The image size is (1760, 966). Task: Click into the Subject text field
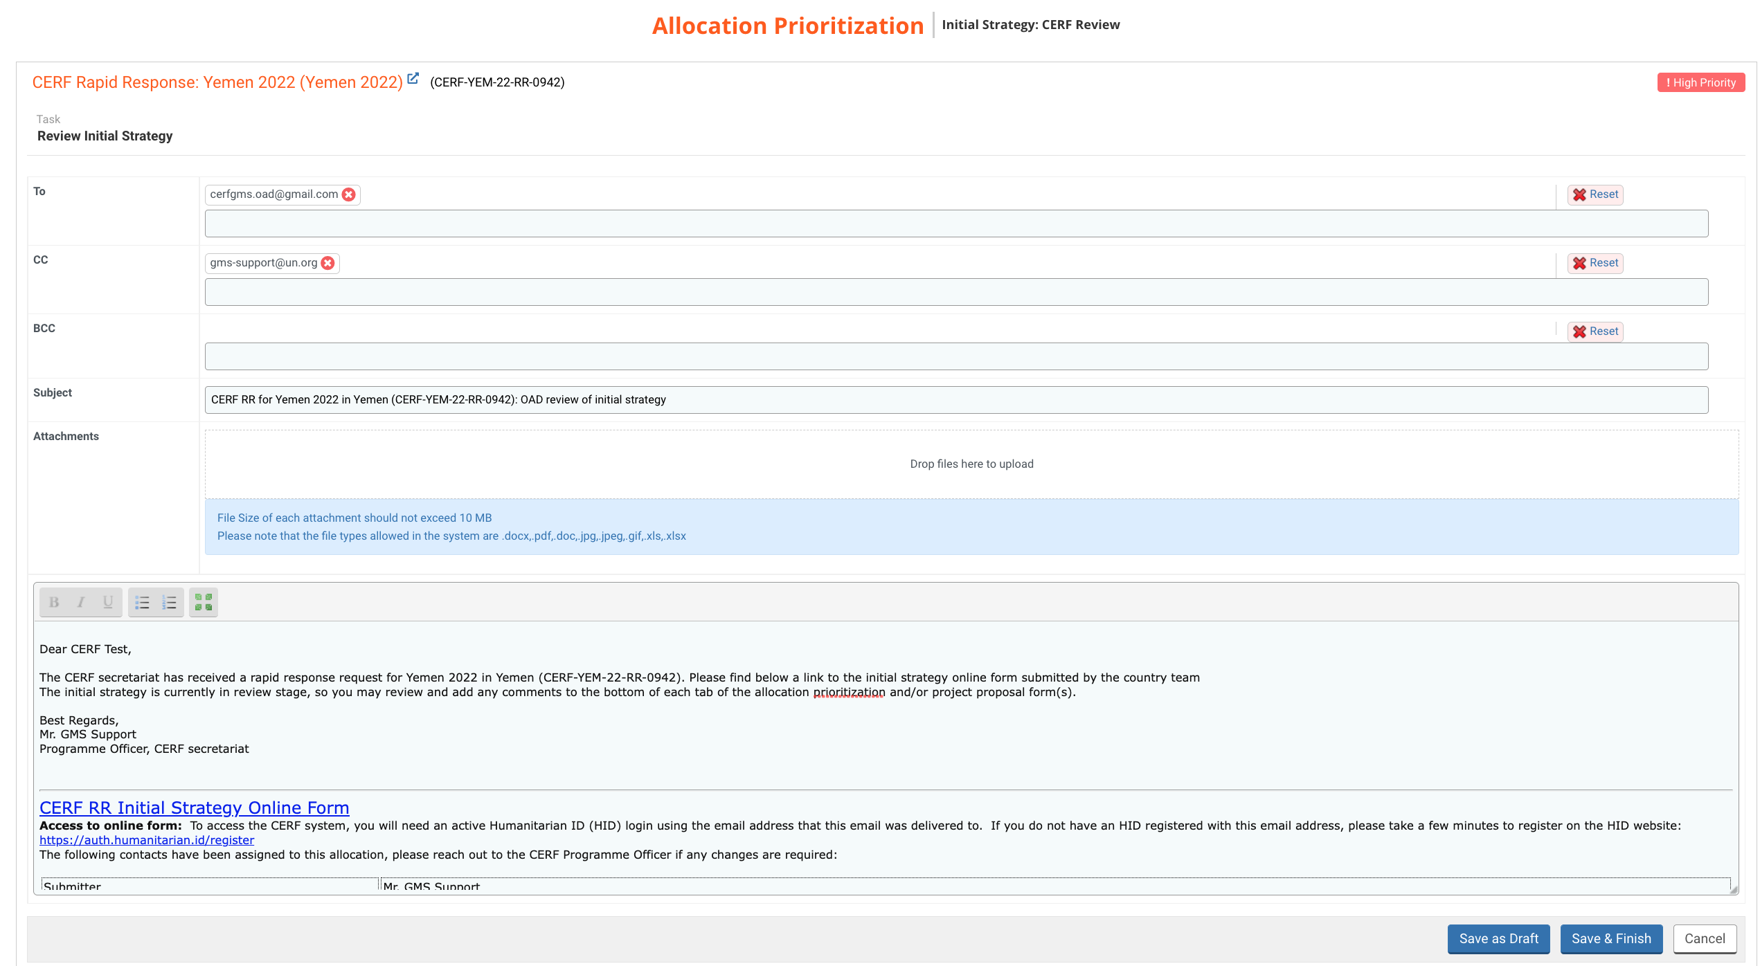pos(956,400)
